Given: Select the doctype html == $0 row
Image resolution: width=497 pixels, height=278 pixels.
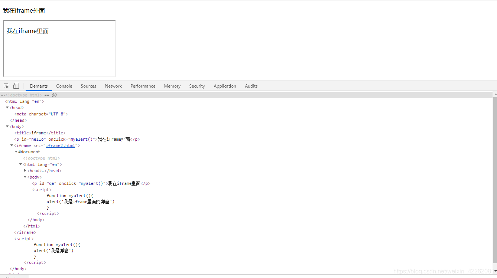Looking at the screenshot, I should pos(247,95).
